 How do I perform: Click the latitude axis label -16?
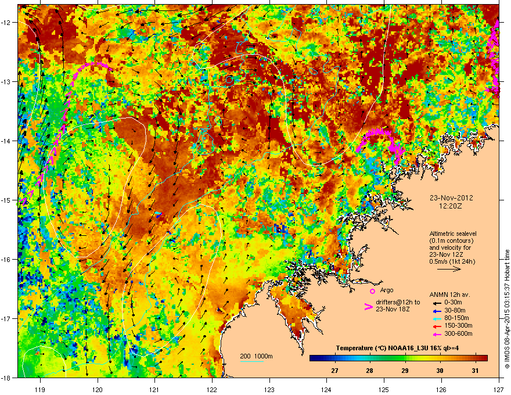pyautogui.click(x=6, y=260)
